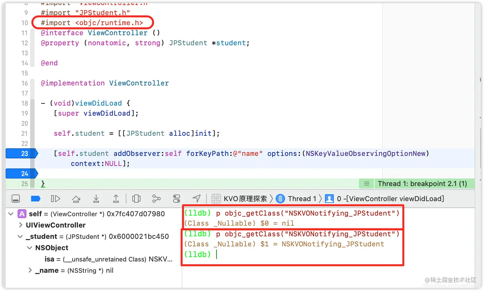Click the $0 = nil console output line
484x291 pixels.
click(x=239, y=223)
